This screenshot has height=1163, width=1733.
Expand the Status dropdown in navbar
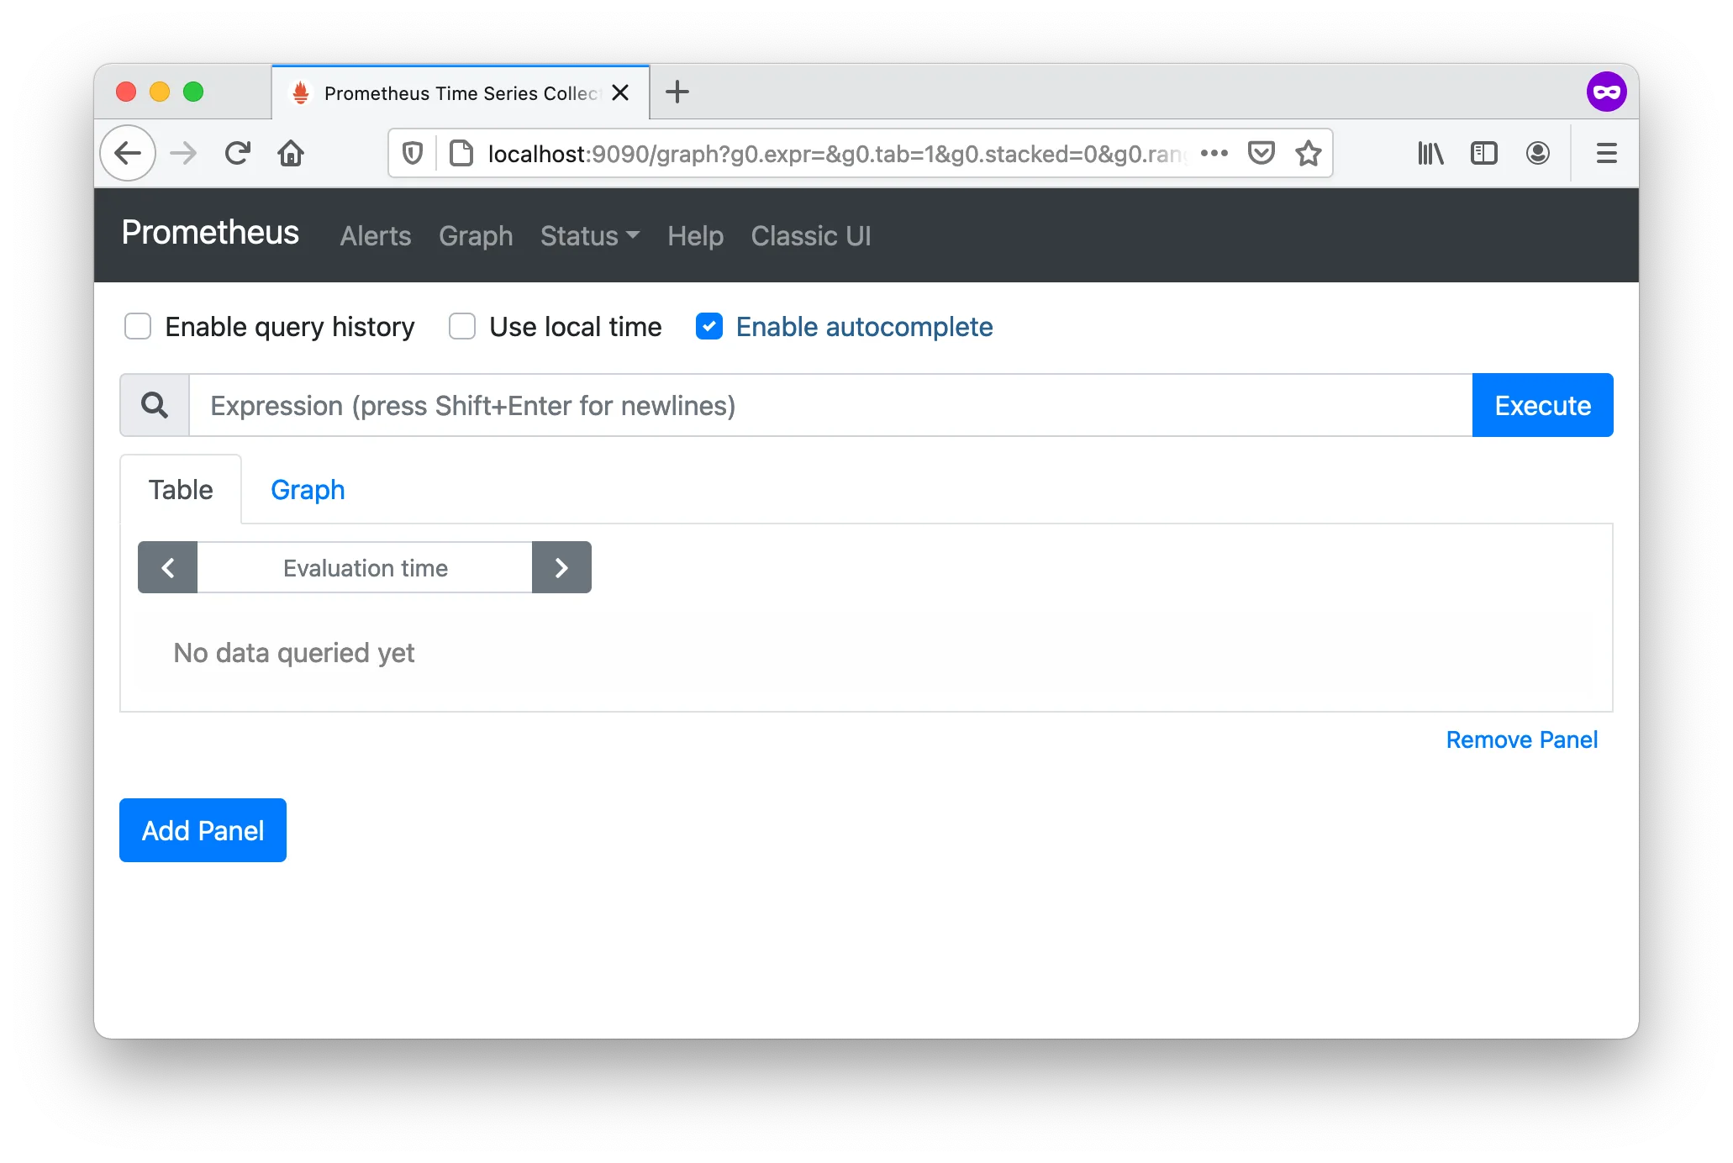[x=590, y=236]
